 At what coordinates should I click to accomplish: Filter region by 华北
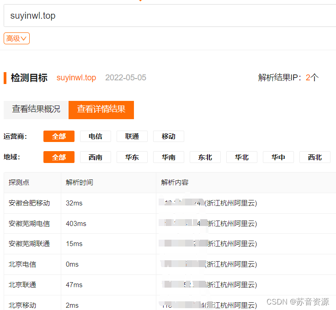pos(242,157)
